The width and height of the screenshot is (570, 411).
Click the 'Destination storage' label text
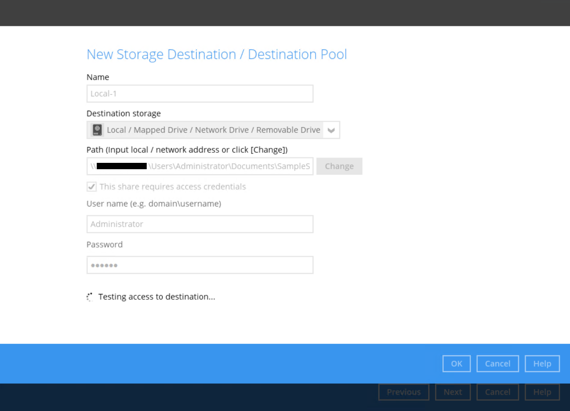pyautogui.click(x=124, y=113)
